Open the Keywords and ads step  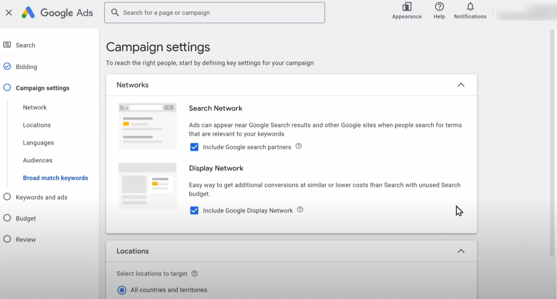tap(42, 197)
